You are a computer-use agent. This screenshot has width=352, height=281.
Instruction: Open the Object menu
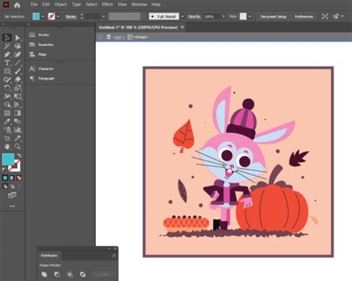(61, 4)
